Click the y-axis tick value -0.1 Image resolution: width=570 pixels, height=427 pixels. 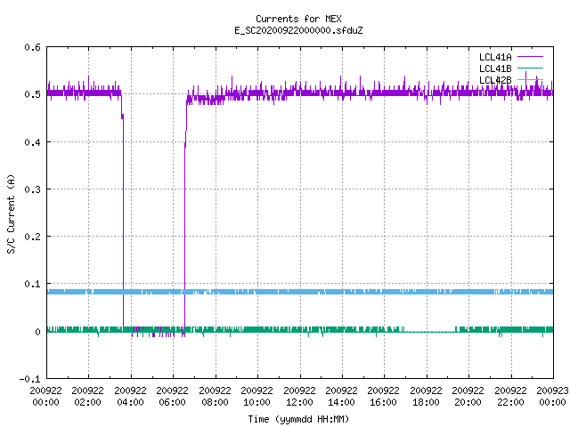29,379
